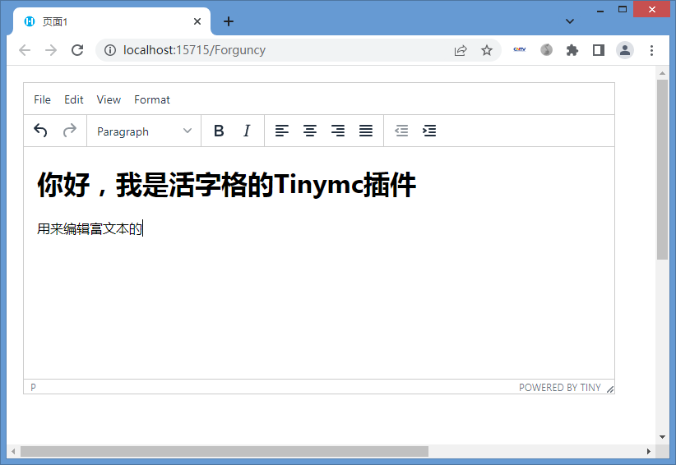Click the editor resize handle icon
676x465 pixels.
coord(610,389)
